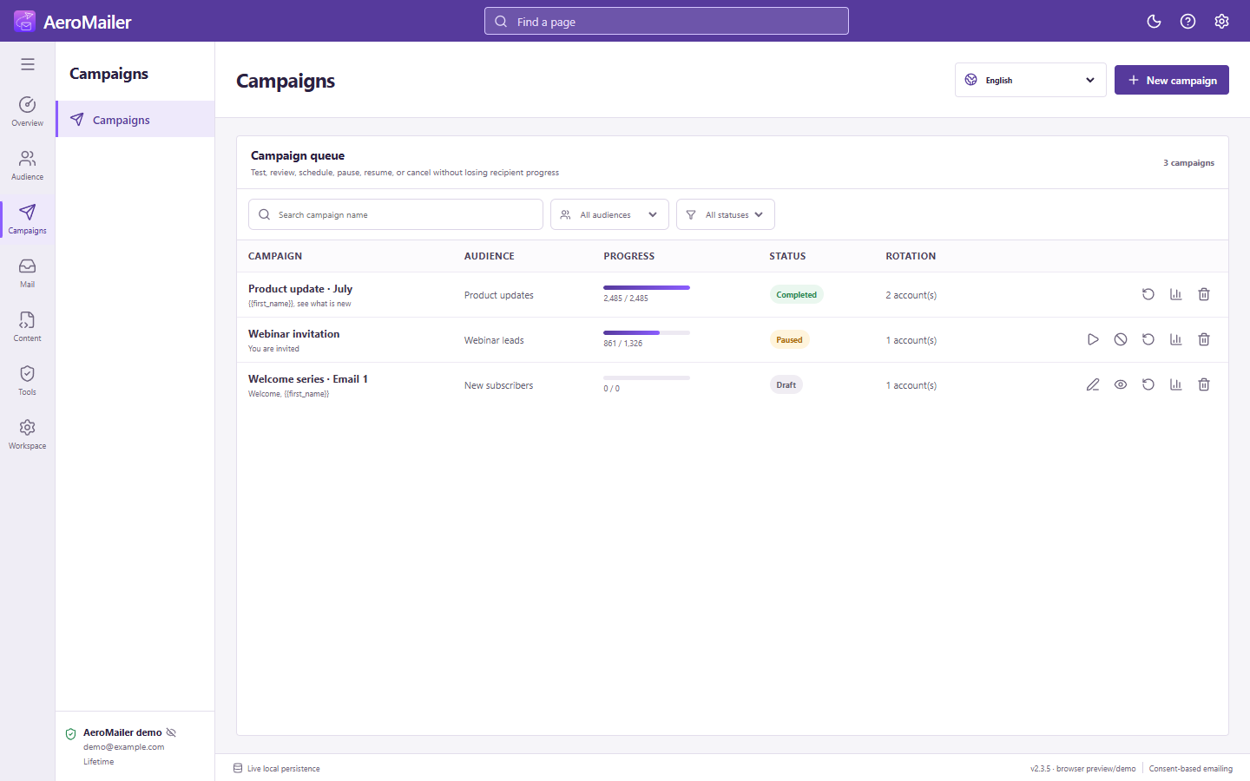Open the Tools section

coord(28,381)
